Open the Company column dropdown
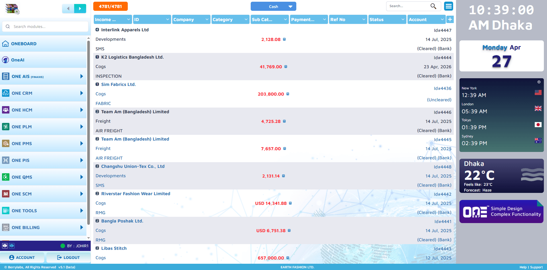 click(191, 19)
